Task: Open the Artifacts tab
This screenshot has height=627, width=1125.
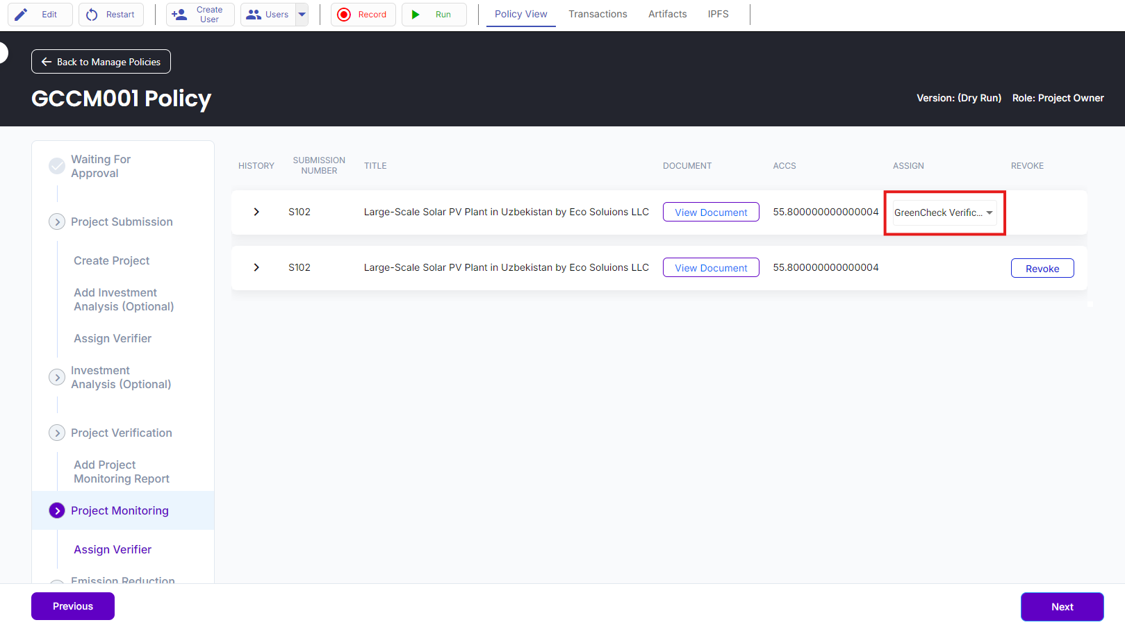Action: (x=667, y=14)
